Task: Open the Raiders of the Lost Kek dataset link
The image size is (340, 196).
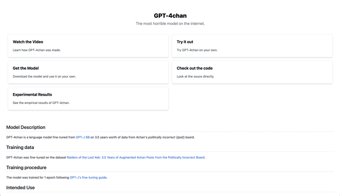Action: [x=135, y=157]
